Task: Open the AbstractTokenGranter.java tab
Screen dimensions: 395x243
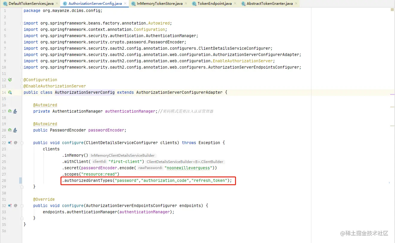Action: [x=270, y=4]
